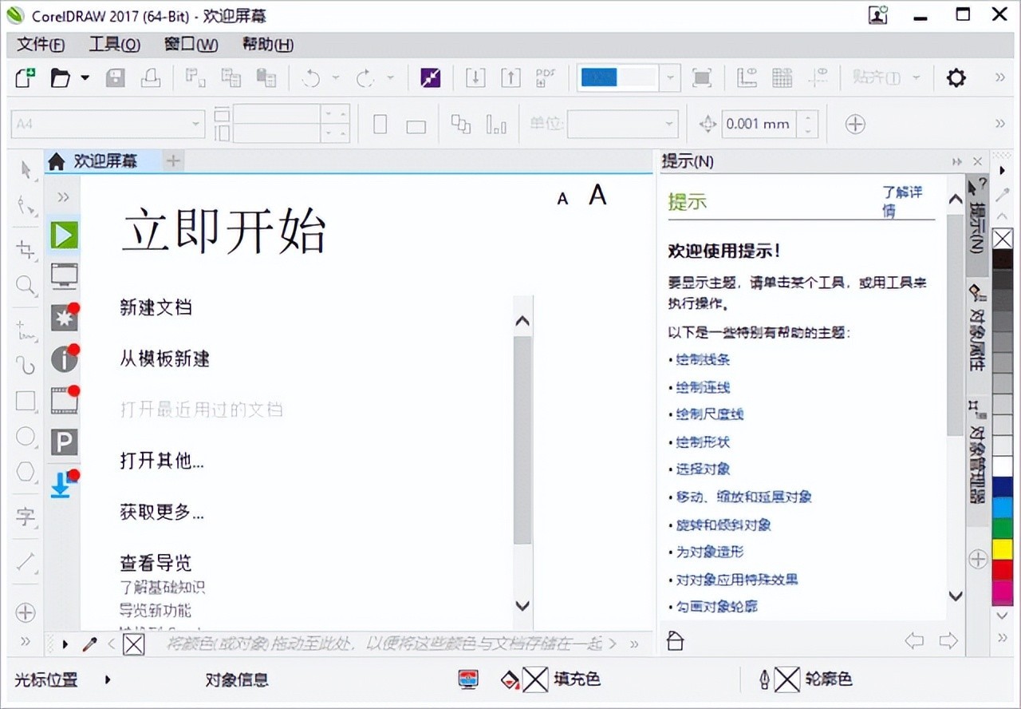Click the Redo arrow icon
The height and width of the screenshot is (709, 1021).
tap(365, 77)
